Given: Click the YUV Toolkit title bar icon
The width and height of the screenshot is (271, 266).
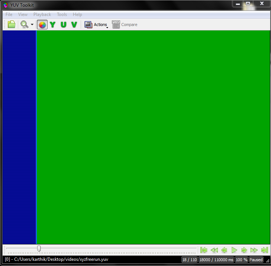Looking at the screenshot, I should pos(5,5).
